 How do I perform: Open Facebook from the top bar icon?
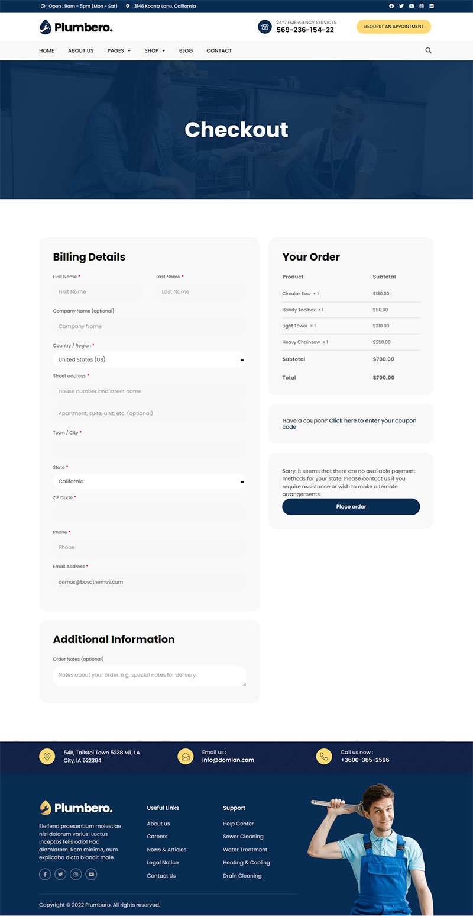(391, 6)
